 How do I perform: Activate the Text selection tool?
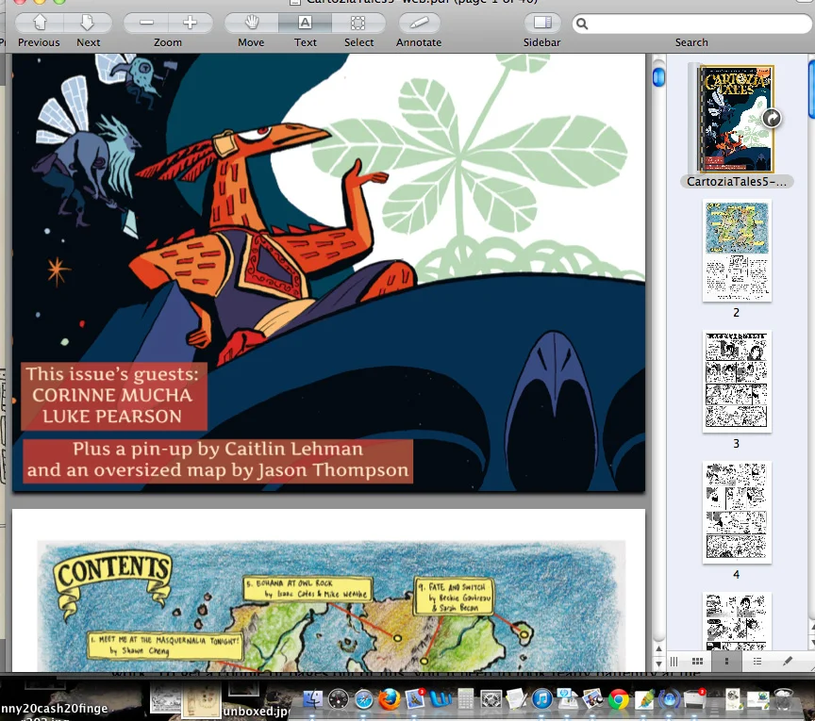tap(305, 23)
